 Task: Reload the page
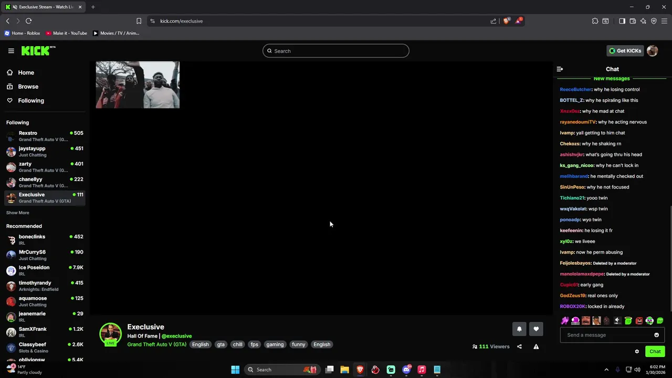point(28,21)
